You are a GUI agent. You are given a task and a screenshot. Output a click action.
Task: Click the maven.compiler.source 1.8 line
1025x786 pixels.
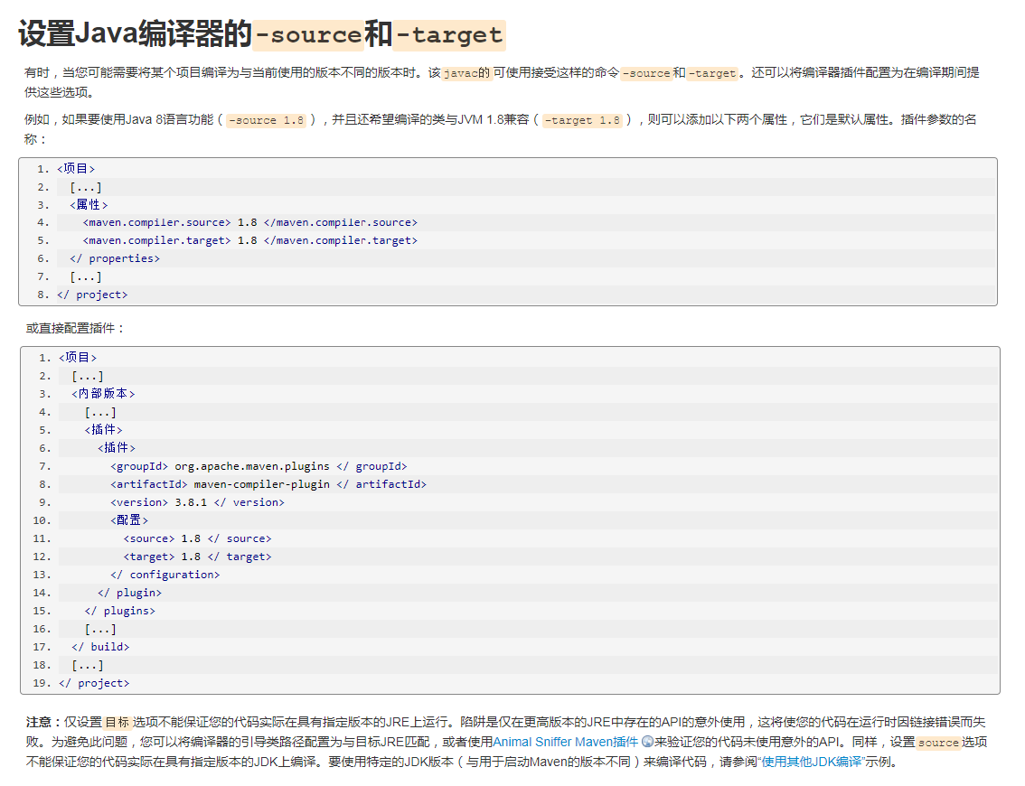click(x=249, y=223)
